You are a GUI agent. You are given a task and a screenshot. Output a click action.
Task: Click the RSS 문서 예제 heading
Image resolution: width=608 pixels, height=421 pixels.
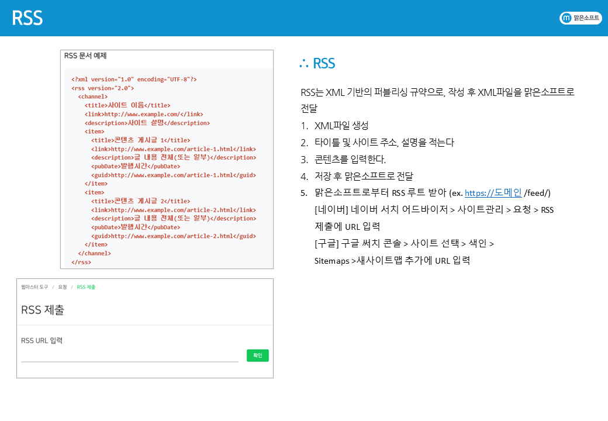85,56
